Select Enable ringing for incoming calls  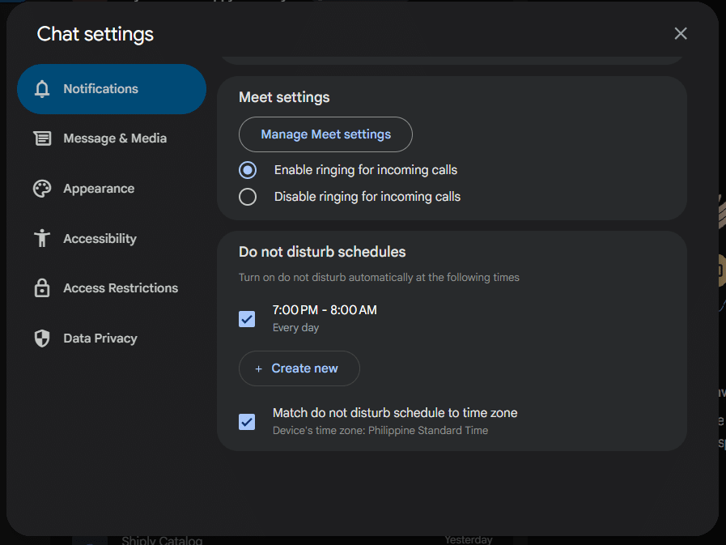coord(248,170)
